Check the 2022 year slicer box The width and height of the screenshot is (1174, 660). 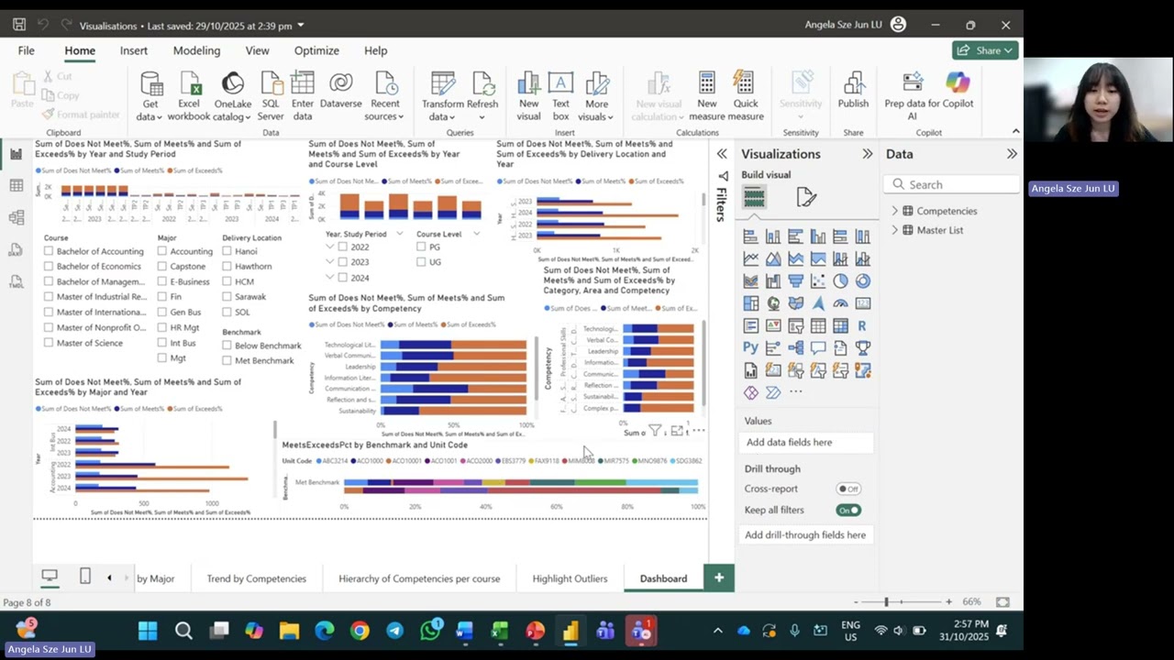(x=343, y=247)
